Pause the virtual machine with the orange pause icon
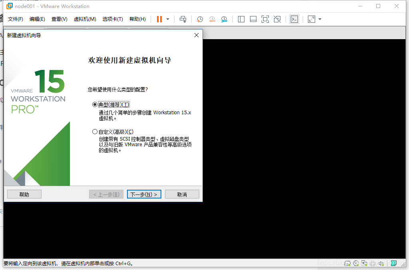Image resolution: width=409 pixels, height=270 pixels. coord(159,19)
